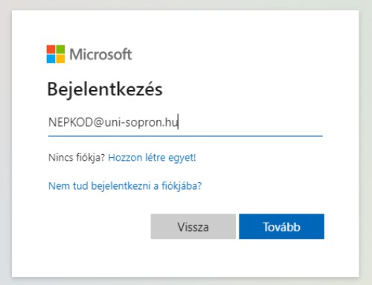The image size is (372, 285).
Task: Click the Tovább label text to continue
Action: point(281,227)
